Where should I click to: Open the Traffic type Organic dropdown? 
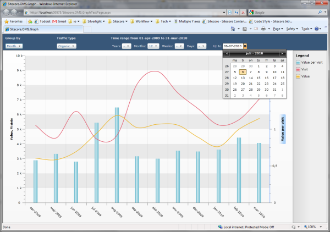coord(67,46)
